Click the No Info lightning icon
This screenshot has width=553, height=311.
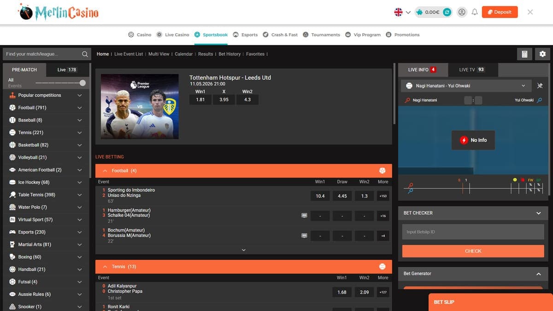[x=464, y=140]
